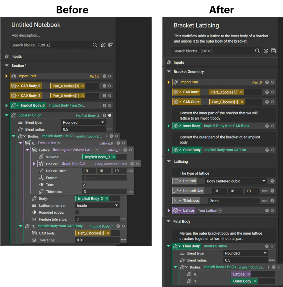Click Untitled Notebook title
This screenshot has width=283, height=287.
coord(36,25)
